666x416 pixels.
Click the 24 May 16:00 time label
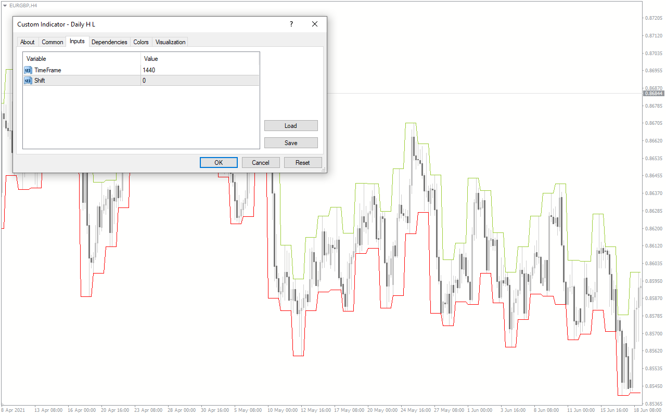[416, 410]
